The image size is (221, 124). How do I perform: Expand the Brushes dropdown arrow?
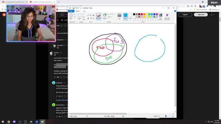[x=98, y=20]
